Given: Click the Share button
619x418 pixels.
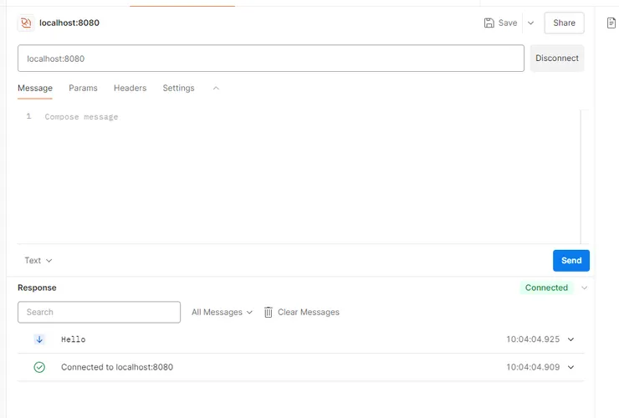Looking at the screenshot, I should [x=564, y=23].
